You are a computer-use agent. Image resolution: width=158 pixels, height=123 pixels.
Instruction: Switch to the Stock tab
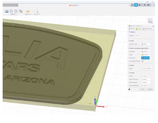[x=138, y=29]
